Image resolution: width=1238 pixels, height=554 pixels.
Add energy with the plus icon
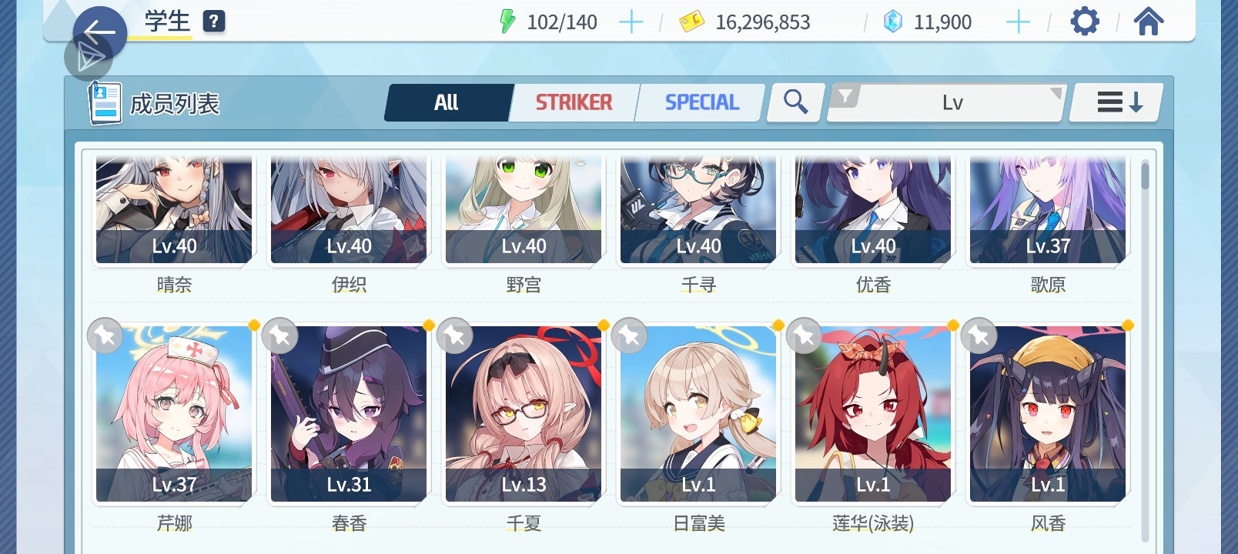(631, 22)
